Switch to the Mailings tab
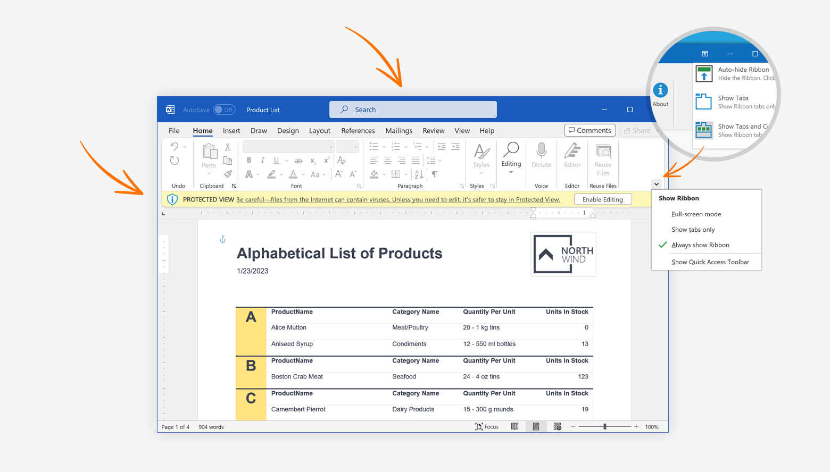Screen dimensions: 830x472 399,130
